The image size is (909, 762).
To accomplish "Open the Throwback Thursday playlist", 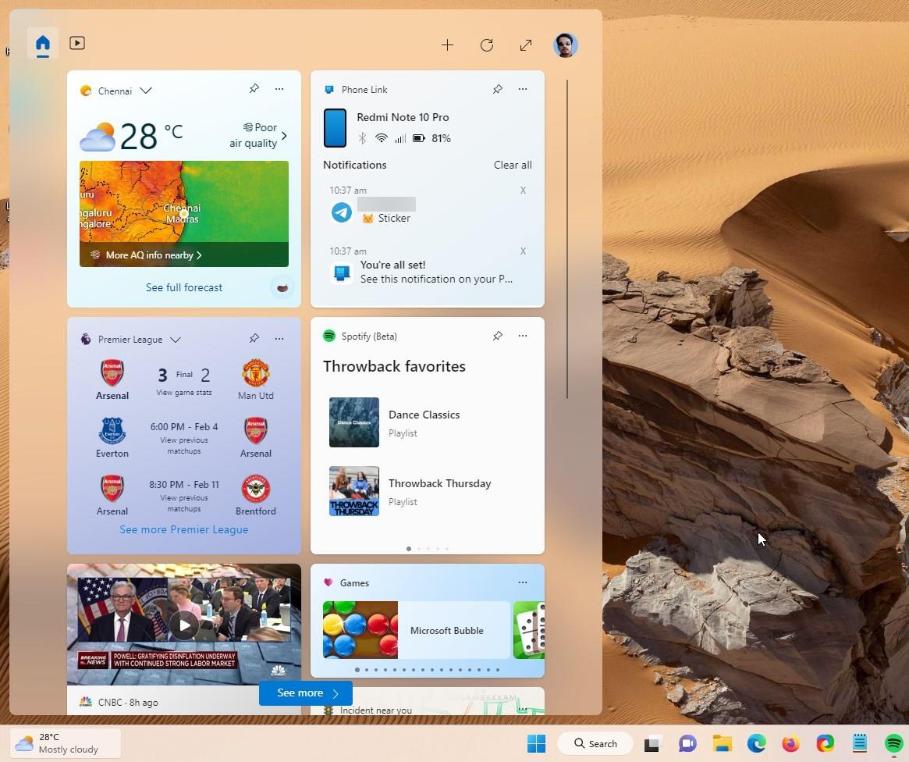I will (x=428, y=491).
